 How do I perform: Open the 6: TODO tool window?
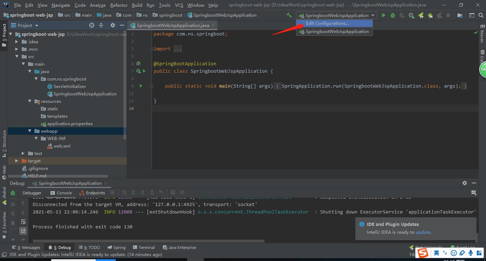click(89, 247)
